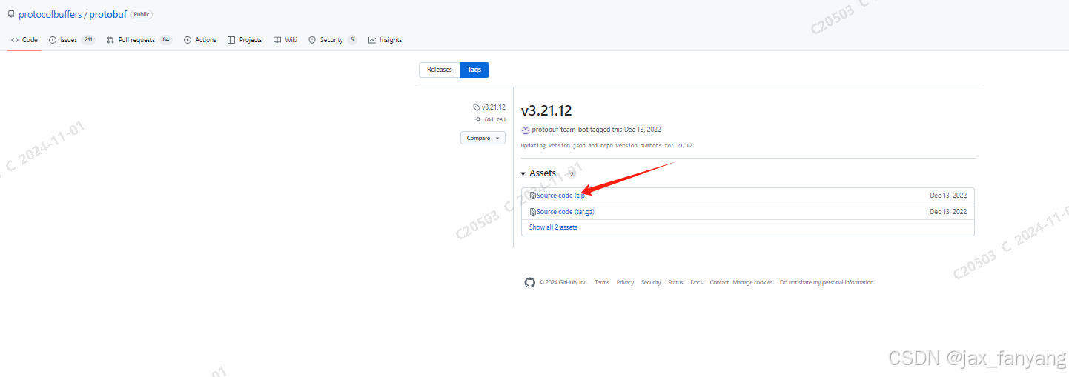Switch to the Releases view

[440, 70]
